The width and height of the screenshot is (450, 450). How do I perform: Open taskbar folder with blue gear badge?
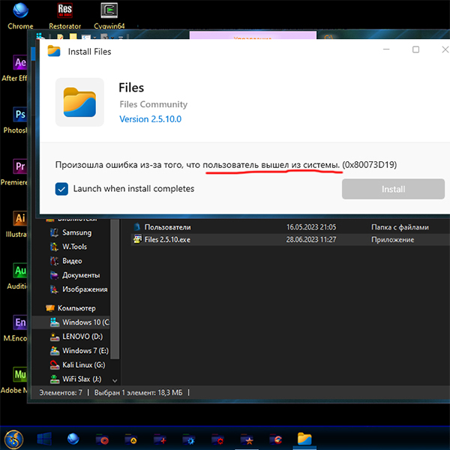tap(189, 439)
